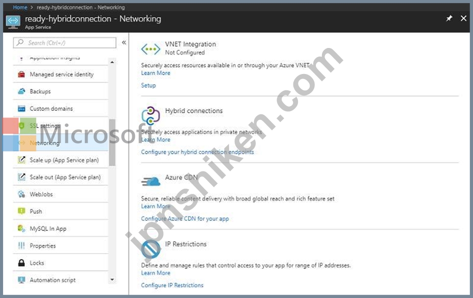This screenshot has width=473, height=298.
Task: Open MySQL In App menu item
Action: click(61, 228)
